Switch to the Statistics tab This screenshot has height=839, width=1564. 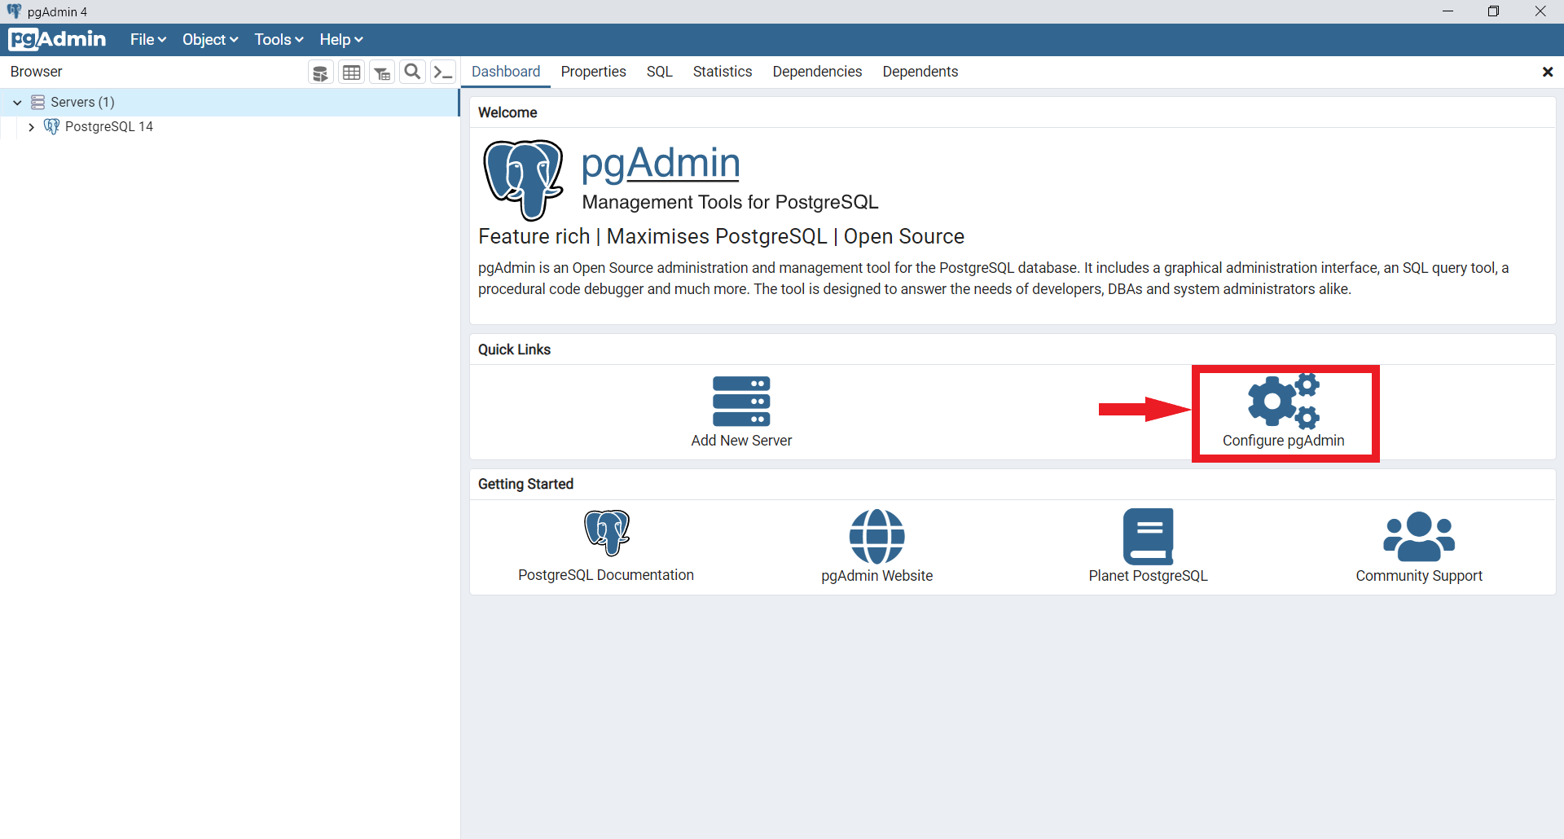point(723,72)
